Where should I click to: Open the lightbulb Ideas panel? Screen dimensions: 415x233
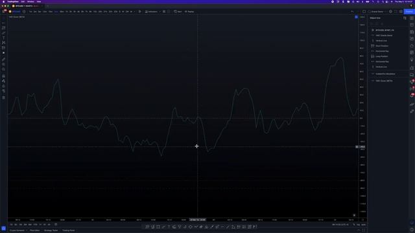pyautogui.click(x=412, y=60)
